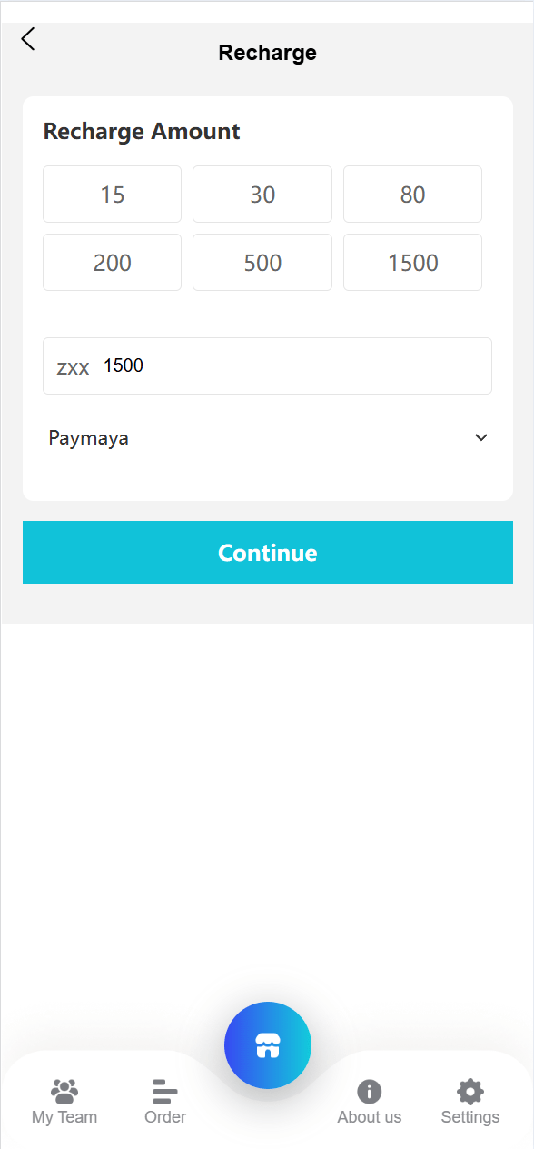Expand the Paymaya dropdown chevron

click(481, 438)
